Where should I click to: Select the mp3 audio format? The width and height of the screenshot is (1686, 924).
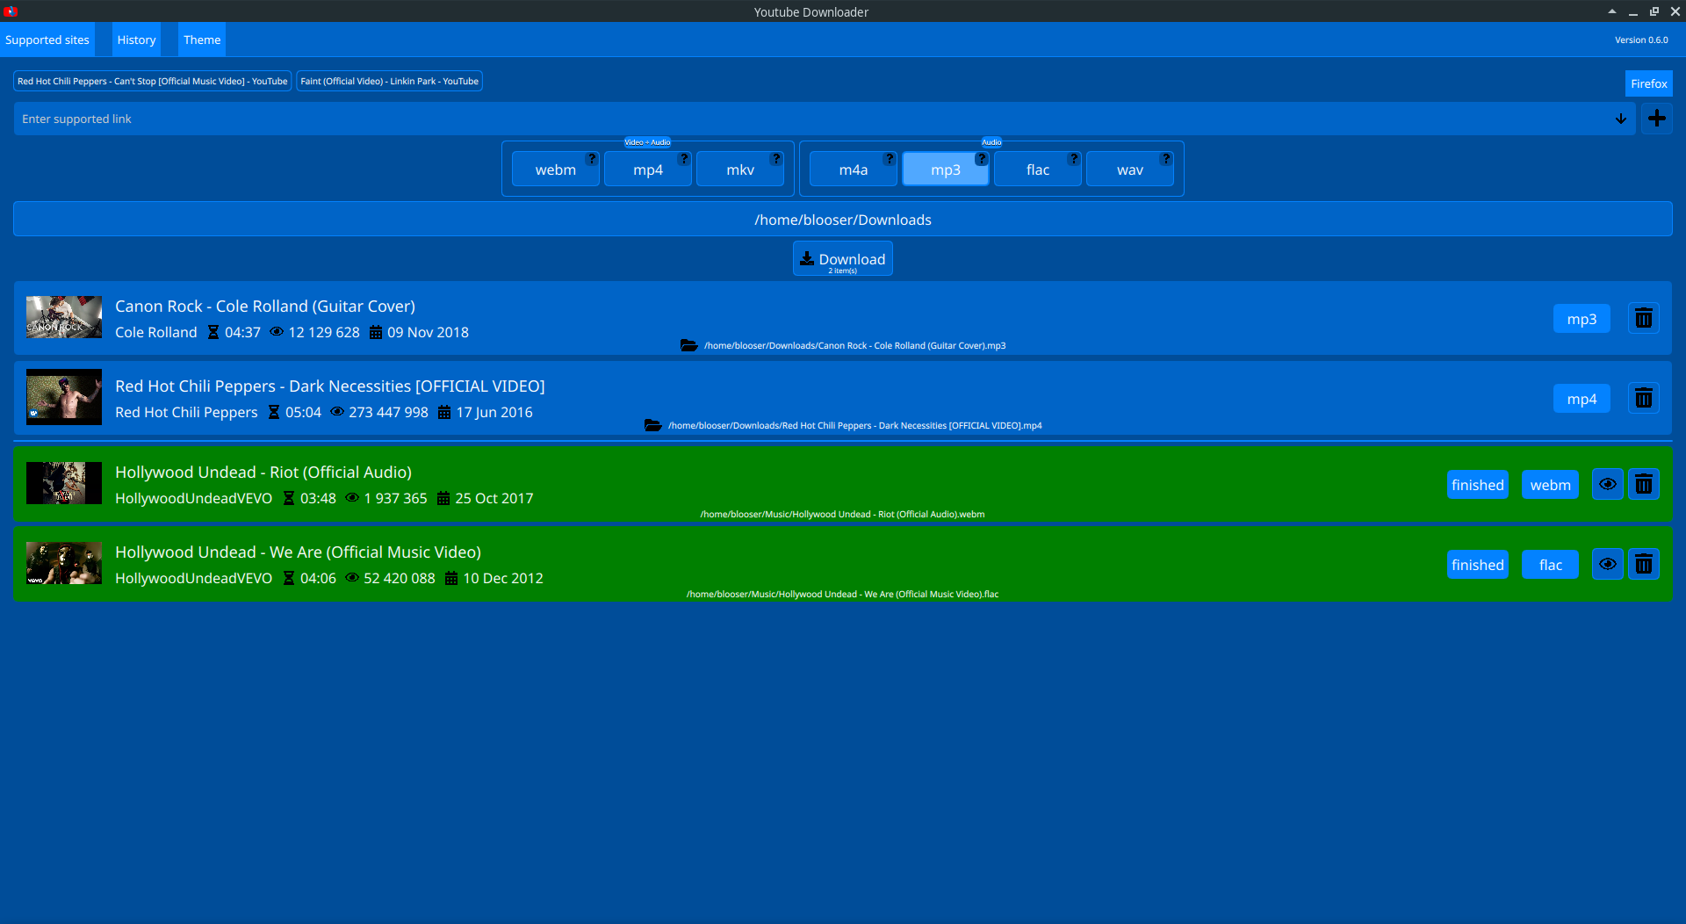click(x=945, y=170)
